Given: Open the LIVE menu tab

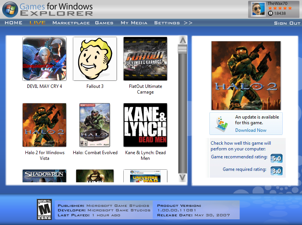Looking at the screenshot, I should 38,23.
